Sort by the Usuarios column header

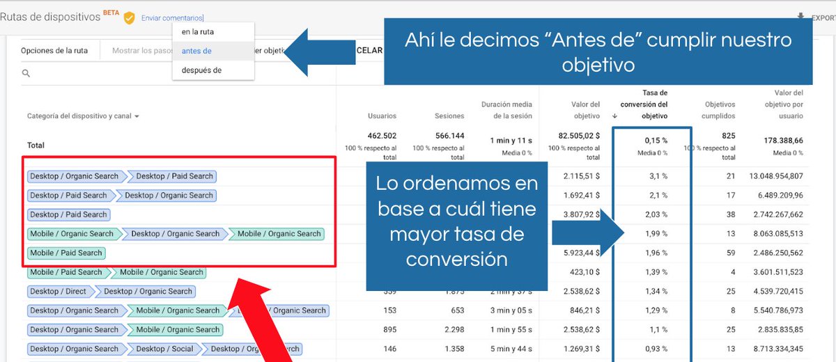tap(382, 116)
